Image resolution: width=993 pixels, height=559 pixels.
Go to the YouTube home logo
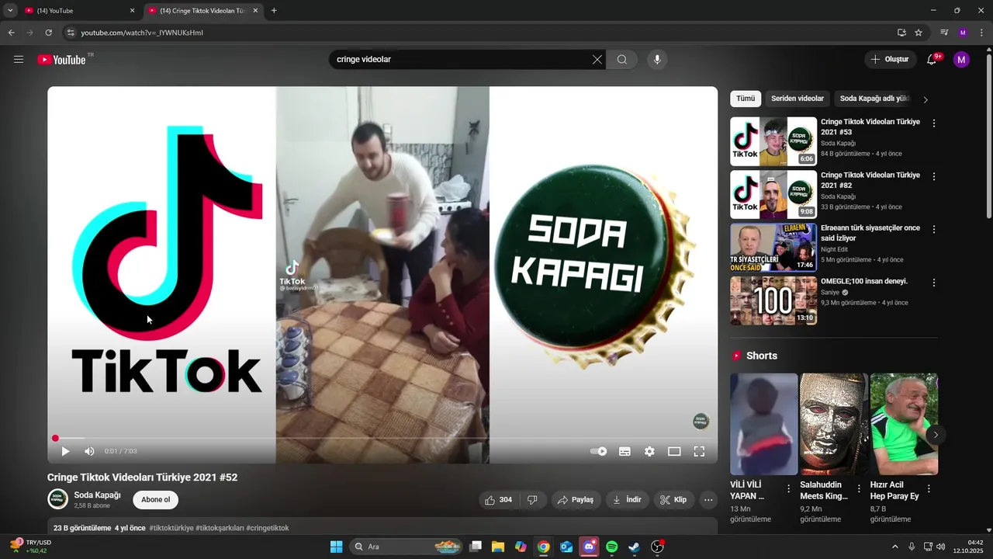click(61, 60)
